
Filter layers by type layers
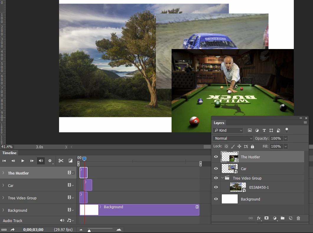[x=264, y=130]
